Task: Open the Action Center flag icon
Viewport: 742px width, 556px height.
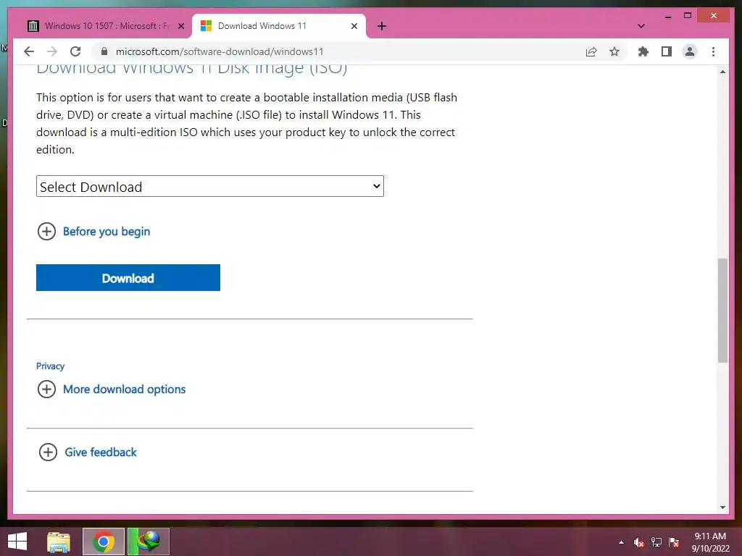Action: coord(674,542)
